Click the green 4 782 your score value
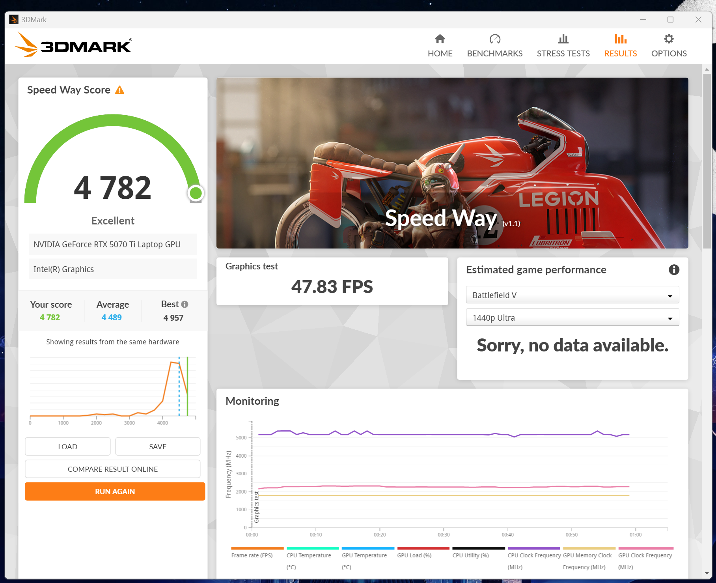This screenshot has height=583, width=716. pos(50,318)
